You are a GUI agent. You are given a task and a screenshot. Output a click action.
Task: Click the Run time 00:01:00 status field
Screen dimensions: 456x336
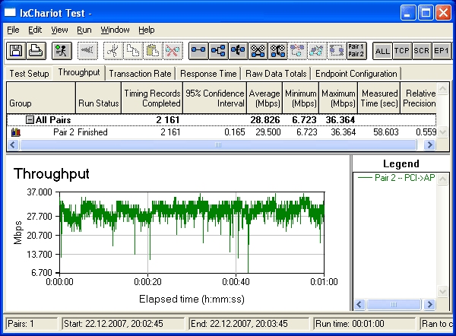coord(365,324)
